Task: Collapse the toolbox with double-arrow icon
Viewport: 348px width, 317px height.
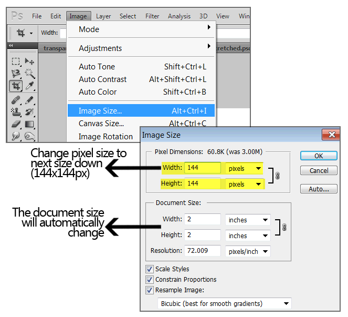Action: click(11, 45)
